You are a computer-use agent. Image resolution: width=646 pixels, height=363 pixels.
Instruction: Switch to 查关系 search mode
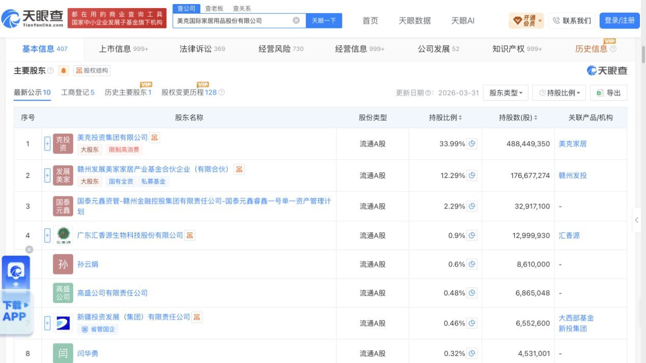[x=242, y=8]
